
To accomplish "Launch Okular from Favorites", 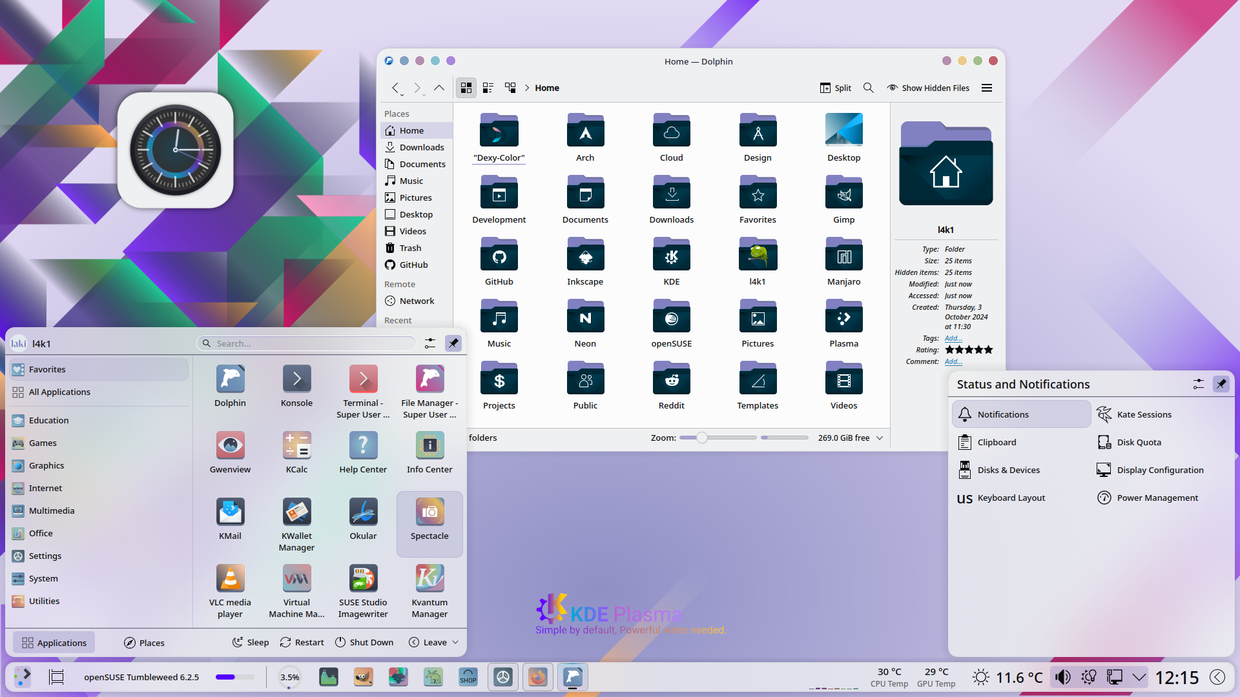I will (363, 520).
